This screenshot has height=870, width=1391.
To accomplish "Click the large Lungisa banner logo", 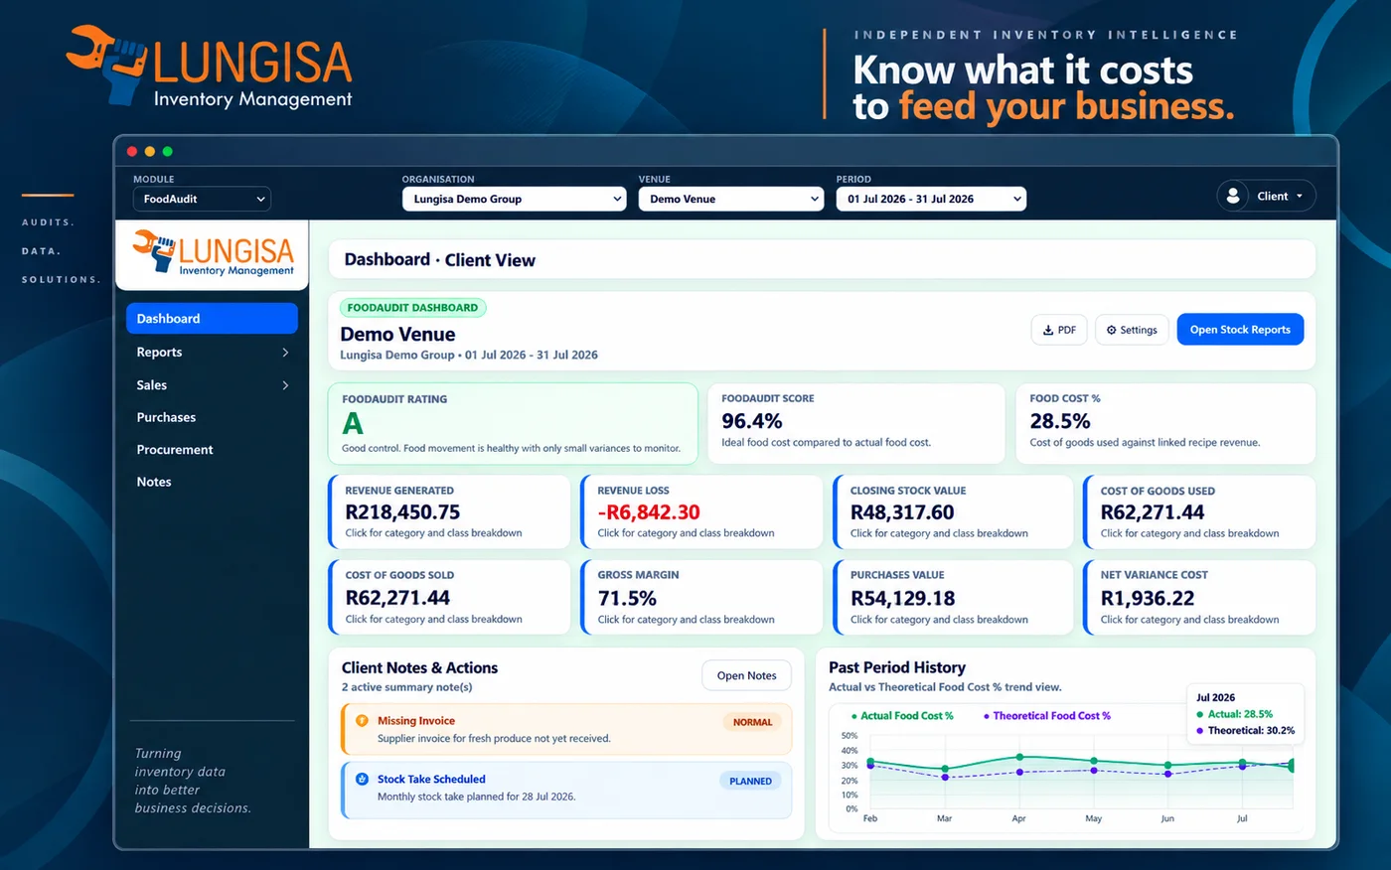I will coord(210,66).
